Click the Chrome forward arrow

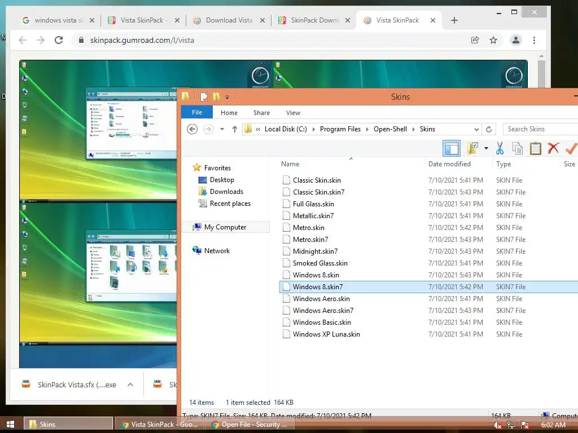(x=41, y=40)
